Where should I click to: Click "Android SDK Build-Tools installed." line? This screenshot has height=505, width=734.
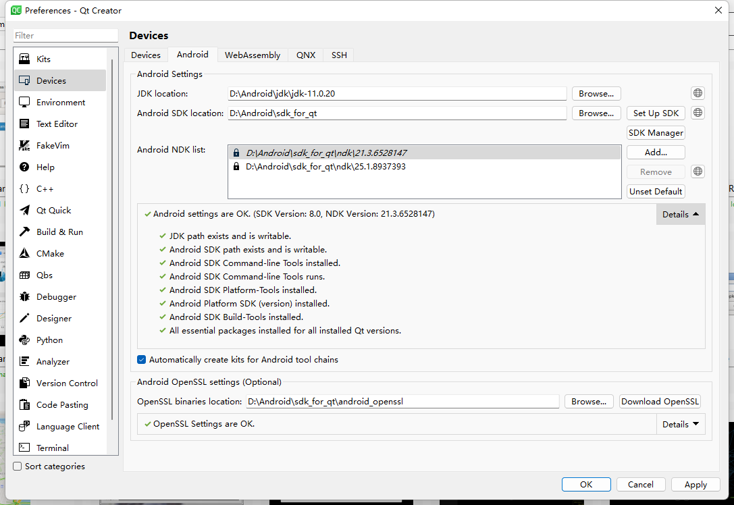pyautogui.click(x=236, y=317)
